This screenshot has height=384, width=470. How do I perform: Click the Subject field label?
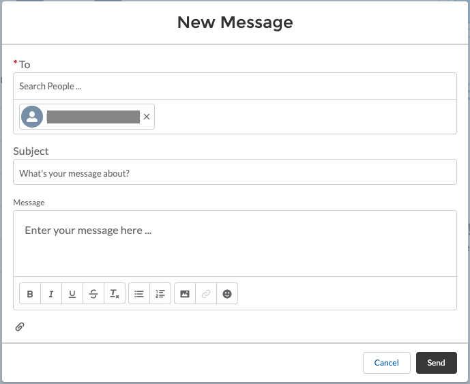pyautogui.click(x=31, y=151)
